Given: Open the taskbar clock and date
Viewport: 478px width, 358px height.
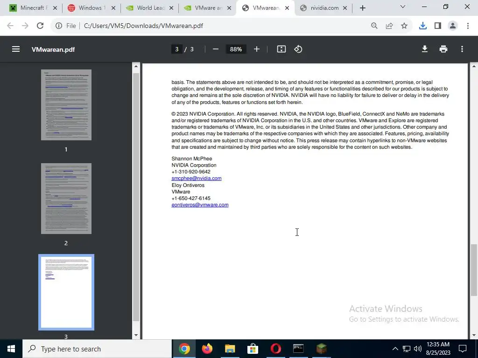Looking at the screenshot, I should (x=438, y=349).
